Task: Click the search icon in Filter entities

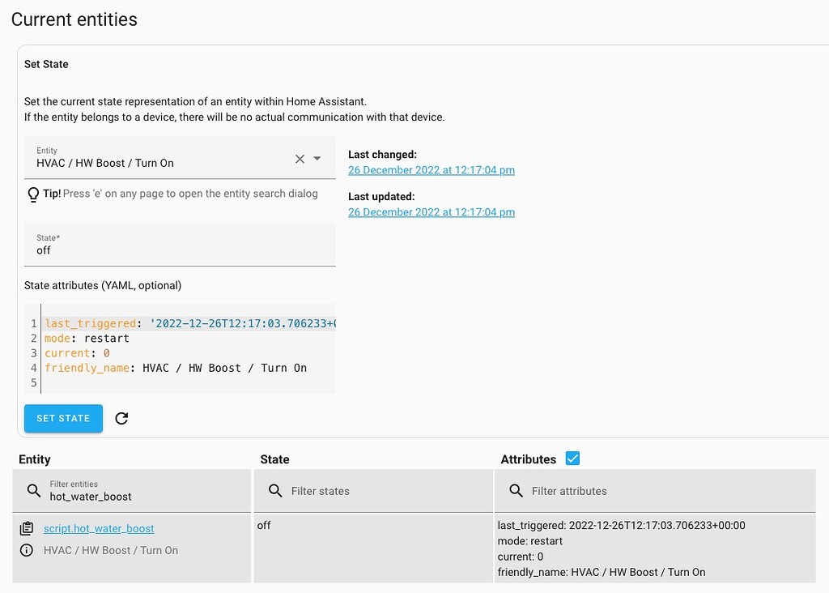Action: pos(33,490)
